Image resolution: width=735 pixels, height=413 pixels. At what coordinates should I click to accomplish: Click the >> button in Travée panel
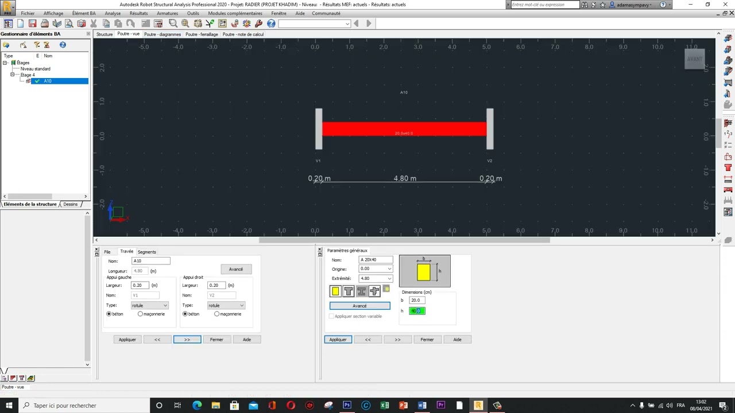click(x=187, y=340)
